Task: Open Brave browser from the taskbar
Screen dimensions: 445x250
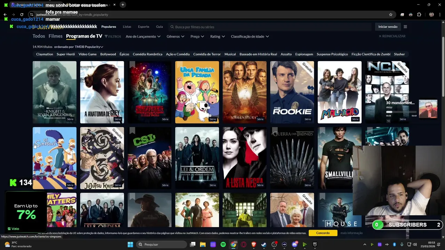Action: click(x=253, y=244)
